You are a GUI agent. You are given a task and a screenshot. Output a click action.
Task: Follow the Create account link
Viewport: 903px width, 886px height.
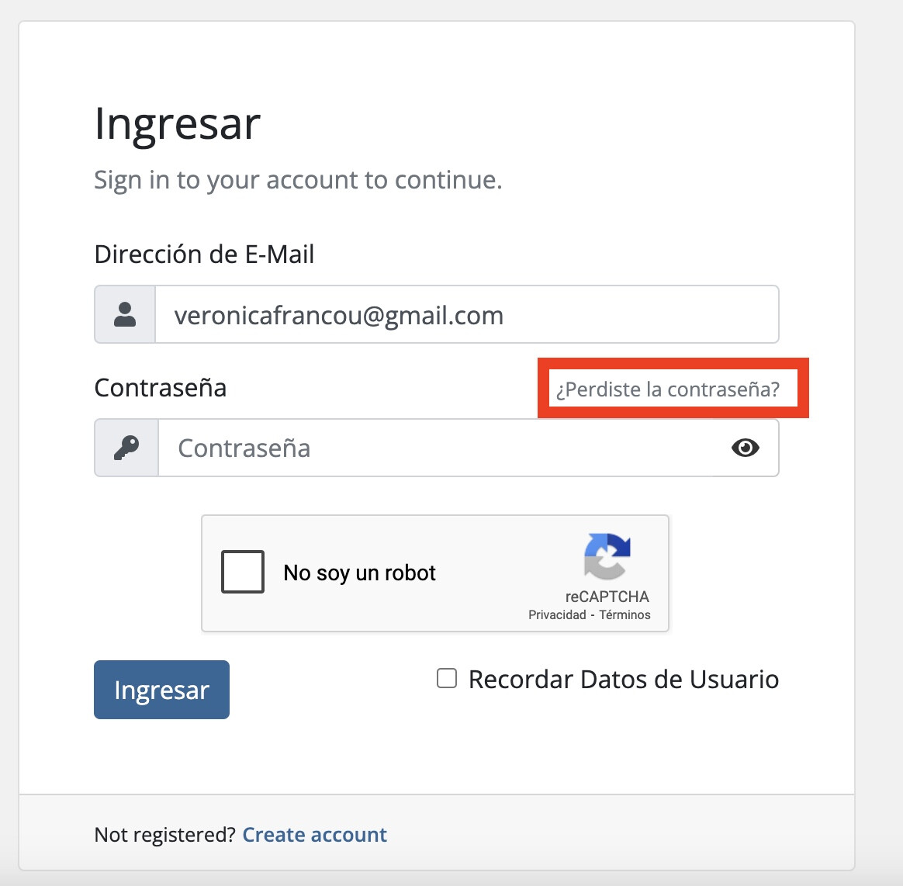click(314, 835)
